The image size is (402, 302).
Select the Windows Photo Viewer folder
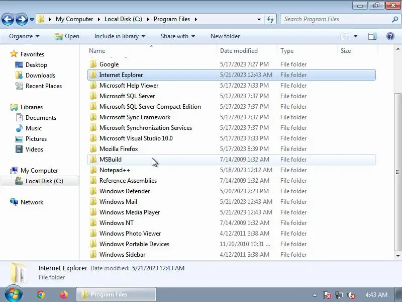pos(232,234)
